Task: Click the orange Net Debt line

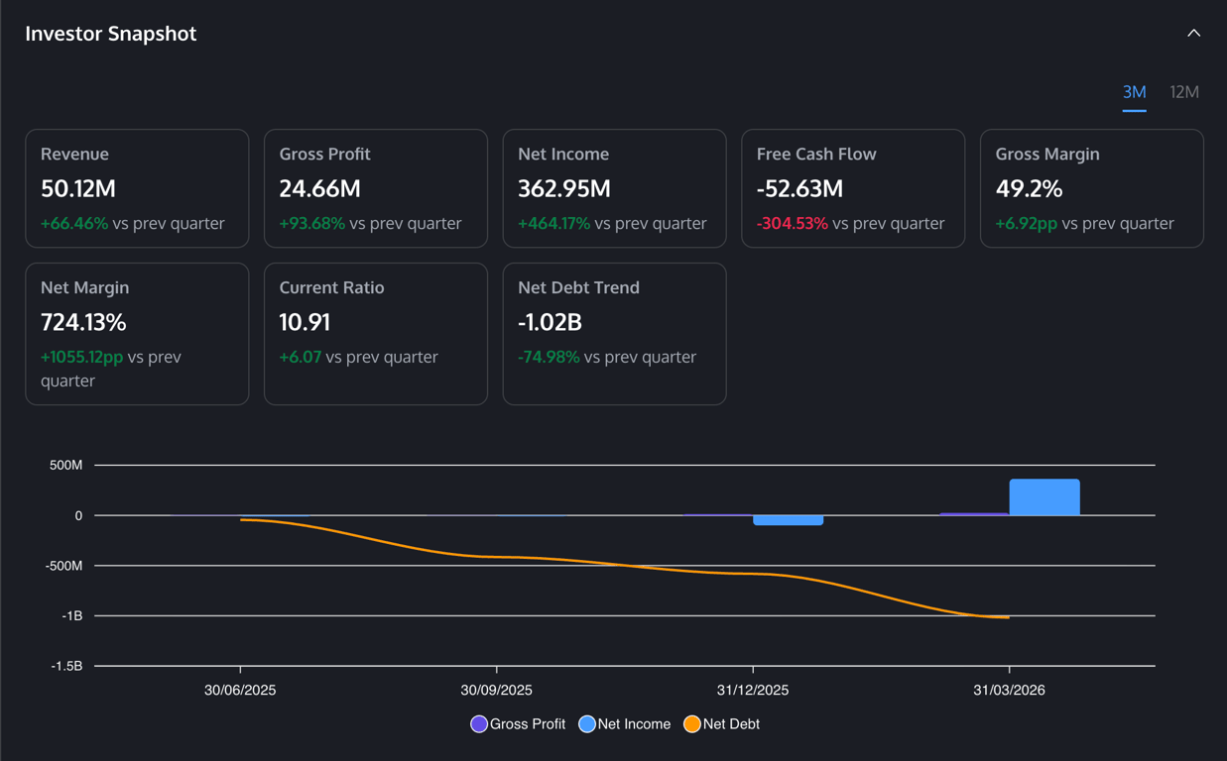Action: pyautogui.click(x=625, y=565)
